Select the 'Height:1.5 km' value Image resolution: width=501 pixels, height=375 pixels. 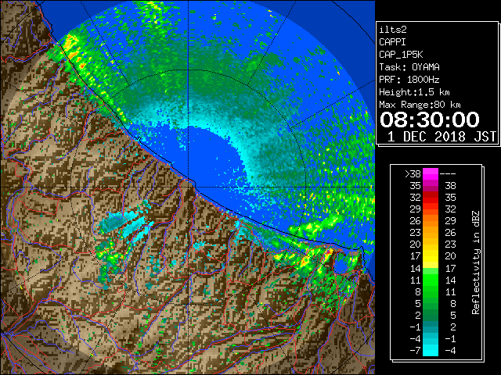[x=414, y=92]
